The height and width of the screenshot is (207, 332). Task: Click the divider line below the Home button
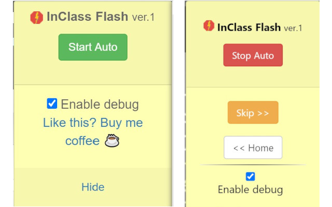point(253,165)
